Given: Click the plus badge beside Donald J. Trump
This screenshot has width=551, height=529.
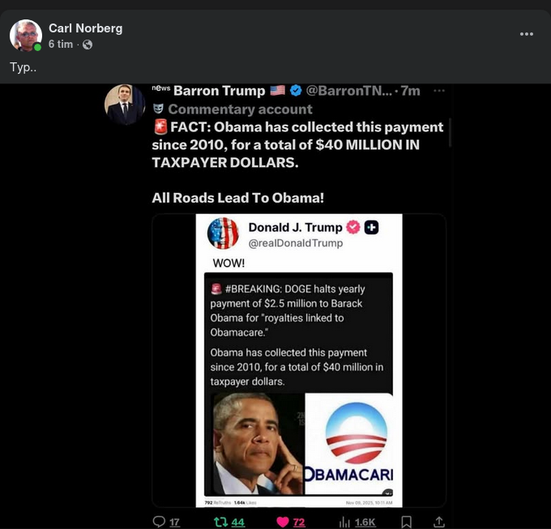Looking at the screenshot, I should pos(372,228).
